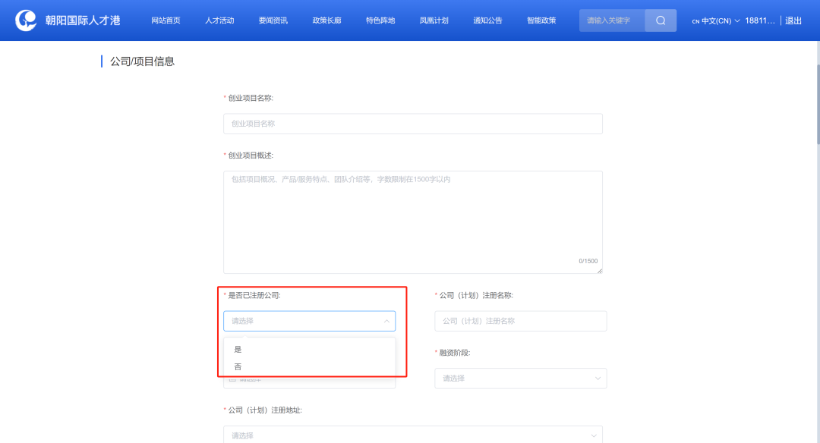Click the 退出 logout link
The height and width of the screenshot is (443, 820).
[793, 20]
